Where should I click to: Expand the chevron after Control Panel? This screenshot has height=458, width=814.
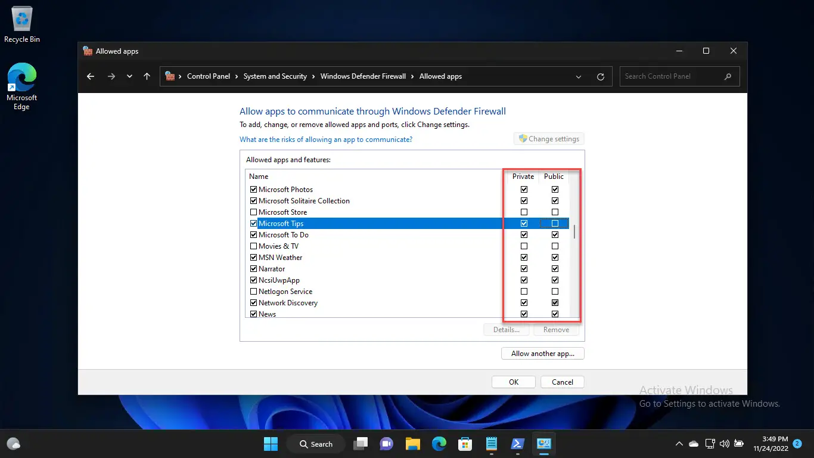pyautogui.click(x=237, y=76)
